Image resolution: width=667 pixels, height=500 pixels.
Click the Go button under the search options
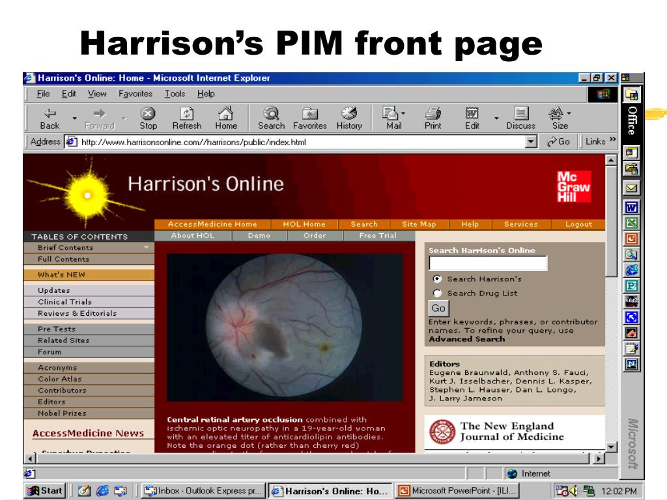(438, 308)
